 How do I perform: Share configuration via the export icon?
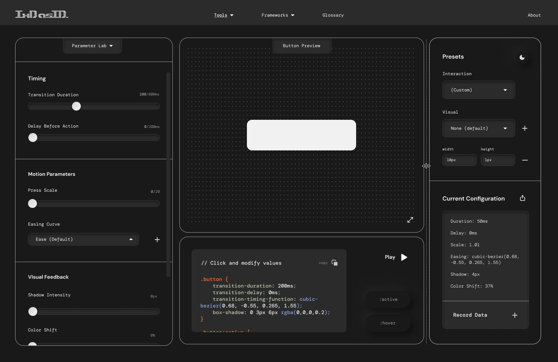(522, 198)
